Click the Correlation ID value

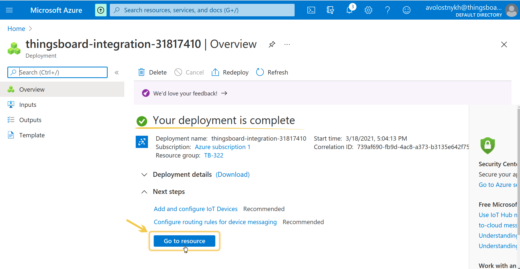(413, 147)
